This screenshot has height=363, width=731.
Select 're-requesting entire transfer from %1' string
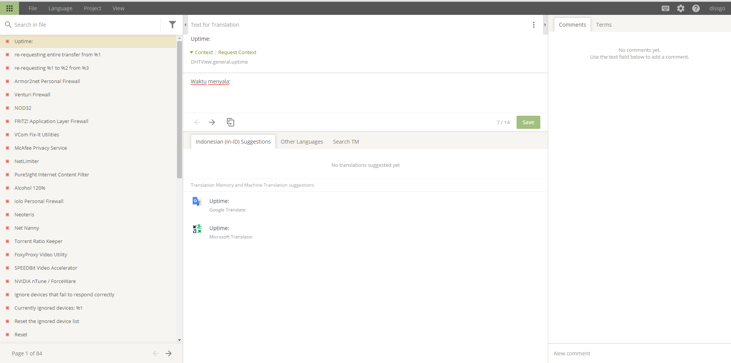[88, 54]
